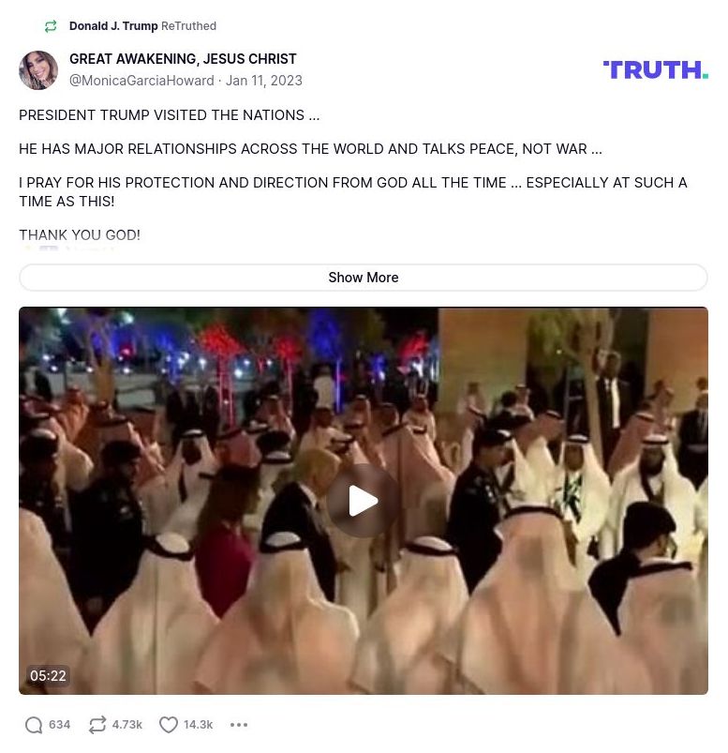Viewport: 728px width, 753px height.
Task: Open Donald J. Trump's profile link
Action: [x=113, y=26]
